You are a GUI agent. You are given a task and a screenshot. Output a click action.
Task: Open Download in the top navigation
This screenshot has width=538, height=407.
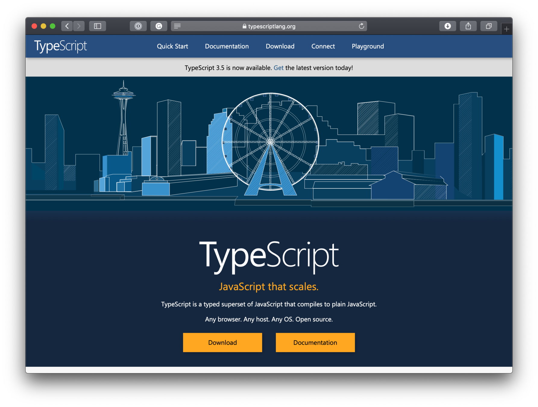click(280, 46)
